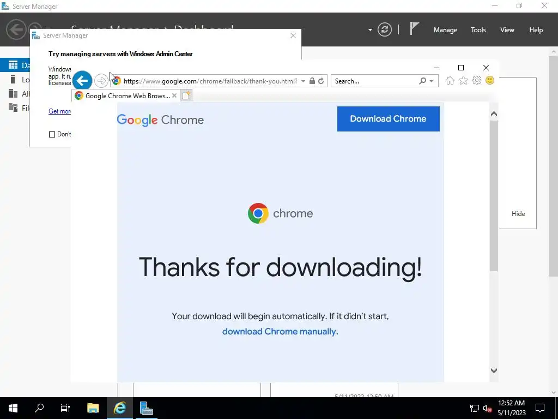
Task: Minimize the Internet Explorer window
Action: pyautogui.click(x=436, y=68)
